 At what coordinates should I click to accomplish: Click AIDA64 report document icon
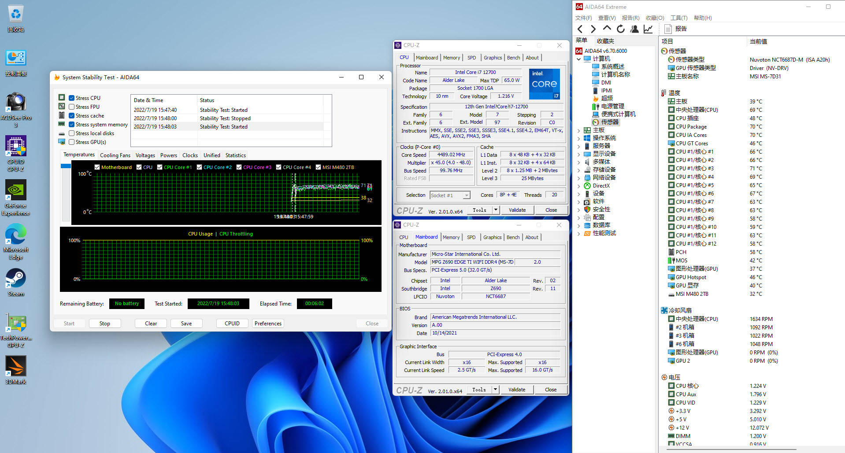coord(668,29)
